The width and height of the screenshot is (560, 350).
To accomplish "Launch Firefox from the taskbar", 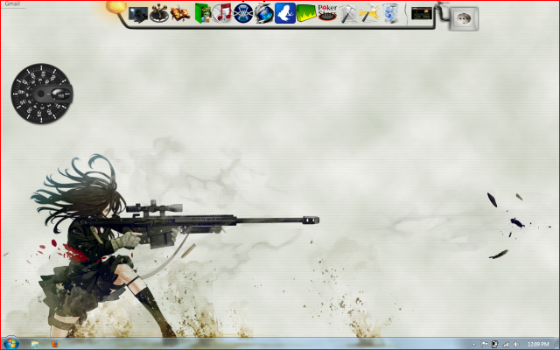I will [54, 344].
